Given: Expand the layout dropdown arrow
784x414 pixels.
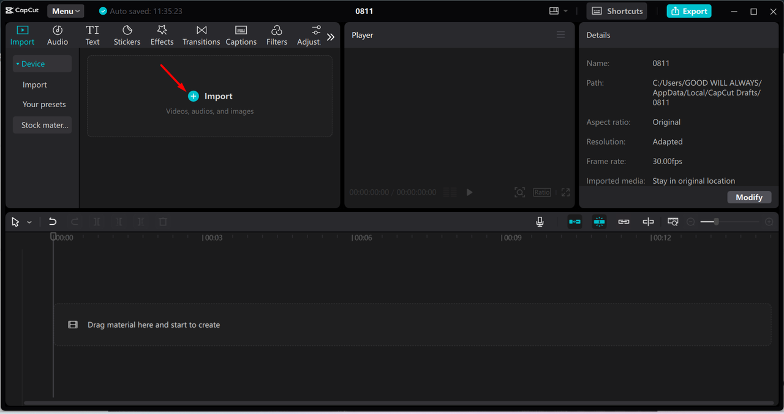Looking at the screenshot, I should (565, 11).
